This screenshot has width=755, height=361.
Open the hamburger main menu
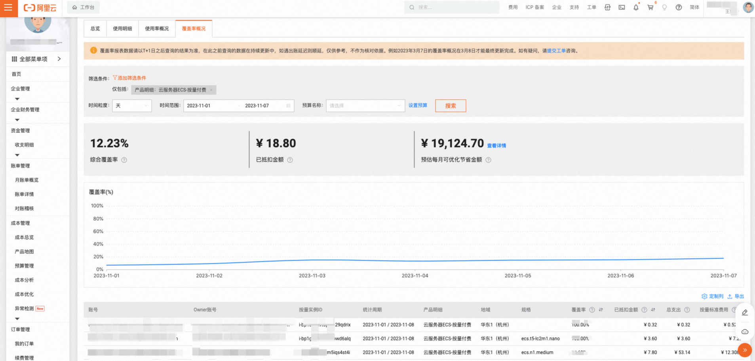[x=8, y=8]
